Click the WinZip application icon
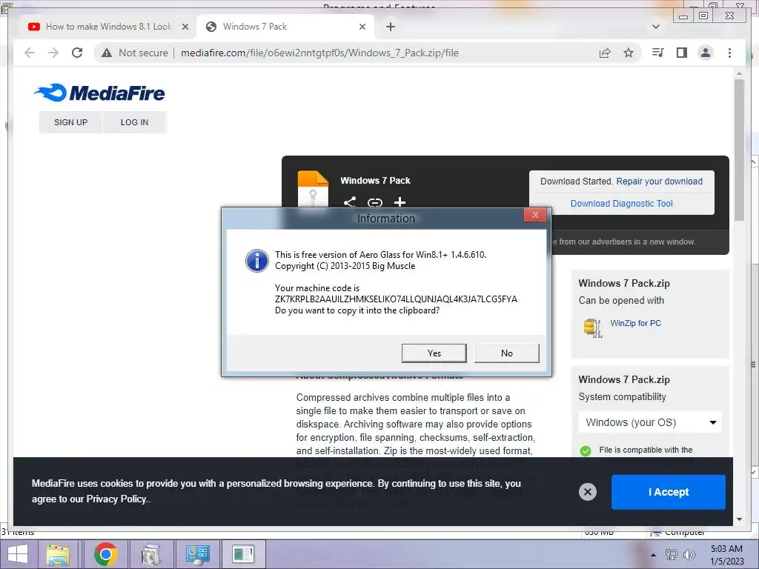The height and width of the screenshot is (569, 759). pyautogui.click(x=592, y=327)
